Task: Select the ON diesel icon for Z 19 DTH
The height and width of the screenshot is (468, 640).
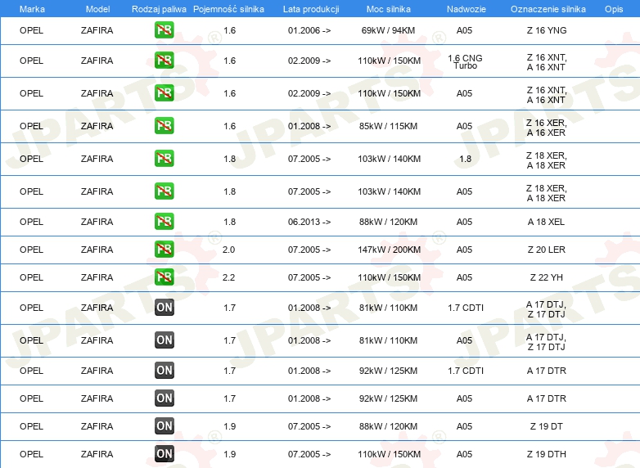Action: tap(165, 454)
